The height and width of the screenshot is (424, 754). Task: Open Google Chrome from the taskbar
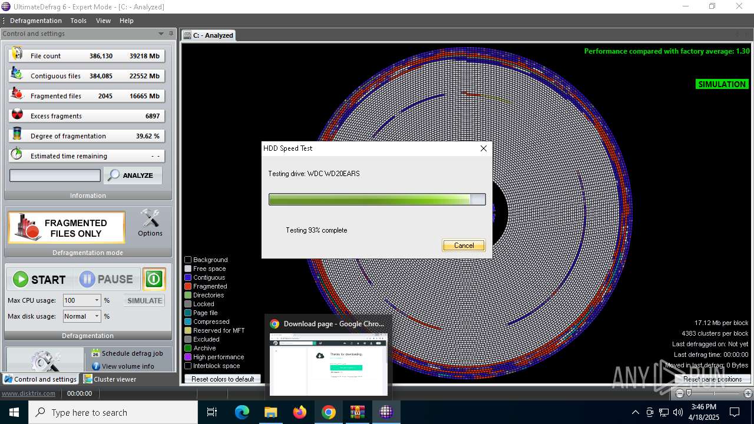329,412
